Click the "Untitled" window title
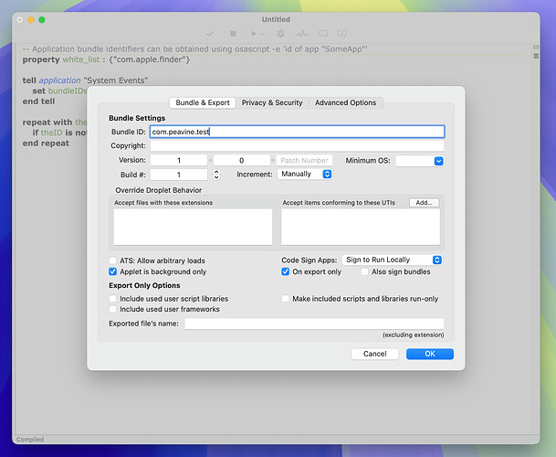Image resolution: width=556 pixels, height=457 pixels. [276, 19]
